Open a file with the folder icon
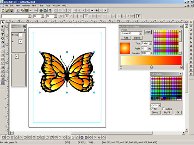Image resolution: width=194 pixels, height=145 pixels. 7,10
